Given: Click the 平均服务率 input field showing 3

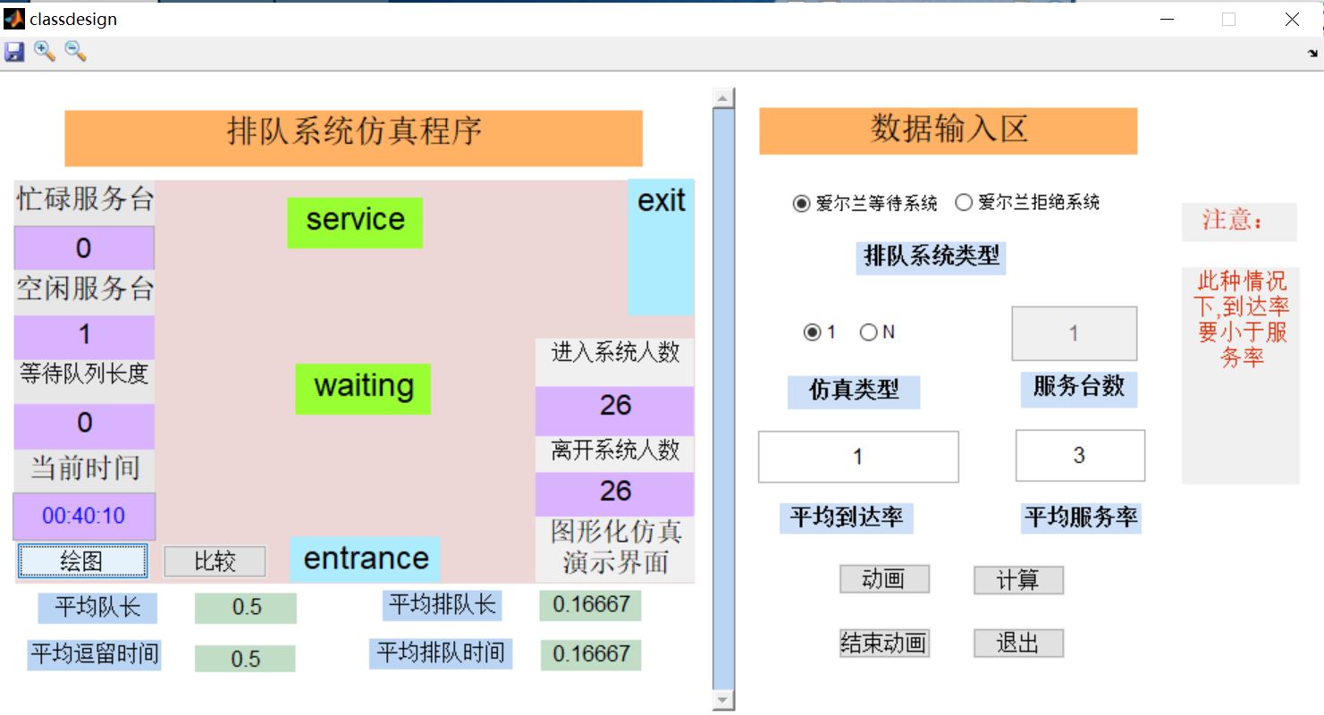Looking at the screenshot, I should tap(1079, 456).
